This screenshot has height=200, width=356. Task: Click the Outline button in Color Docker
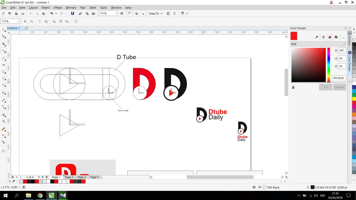(340, 87)
